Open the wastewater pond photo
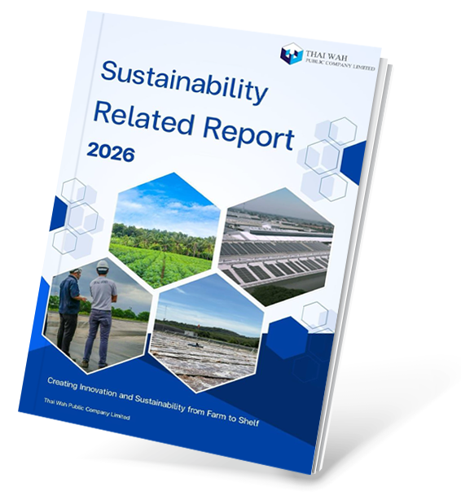461x500 pixels. (x=207, y=332)
